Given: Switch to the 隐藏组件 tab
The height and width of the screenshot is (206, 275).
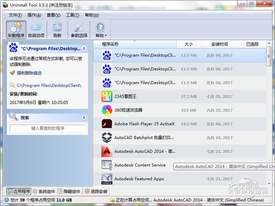Looking at the screenshot, I should tap(69, 191).
